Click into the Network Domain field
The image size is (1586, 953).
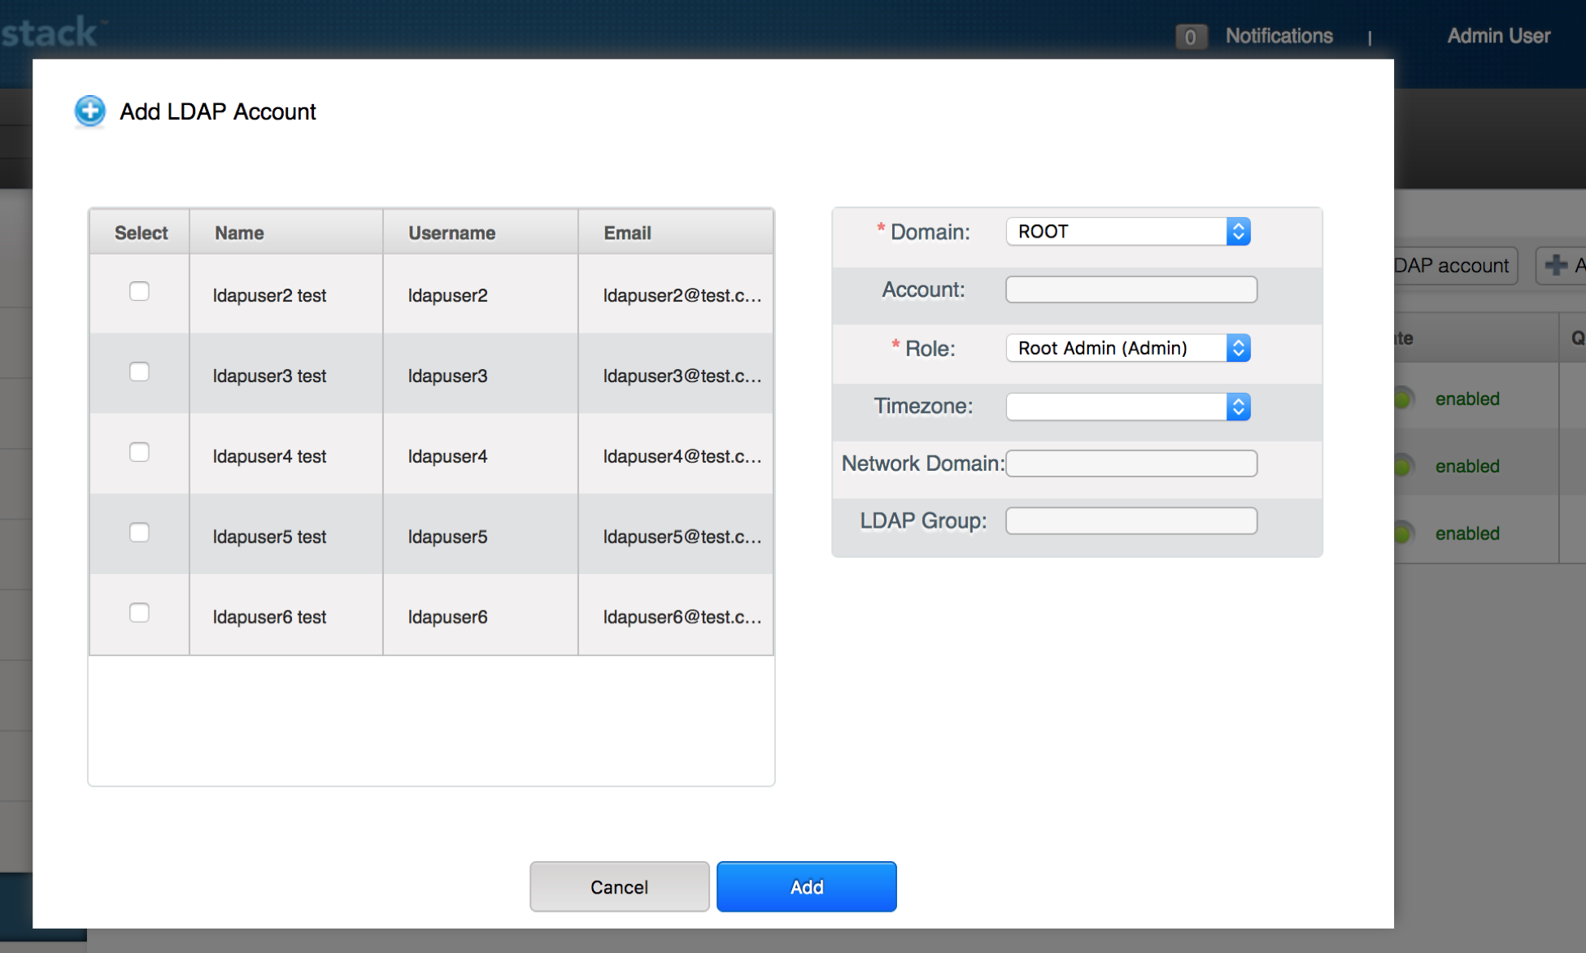click(1131, 463)
